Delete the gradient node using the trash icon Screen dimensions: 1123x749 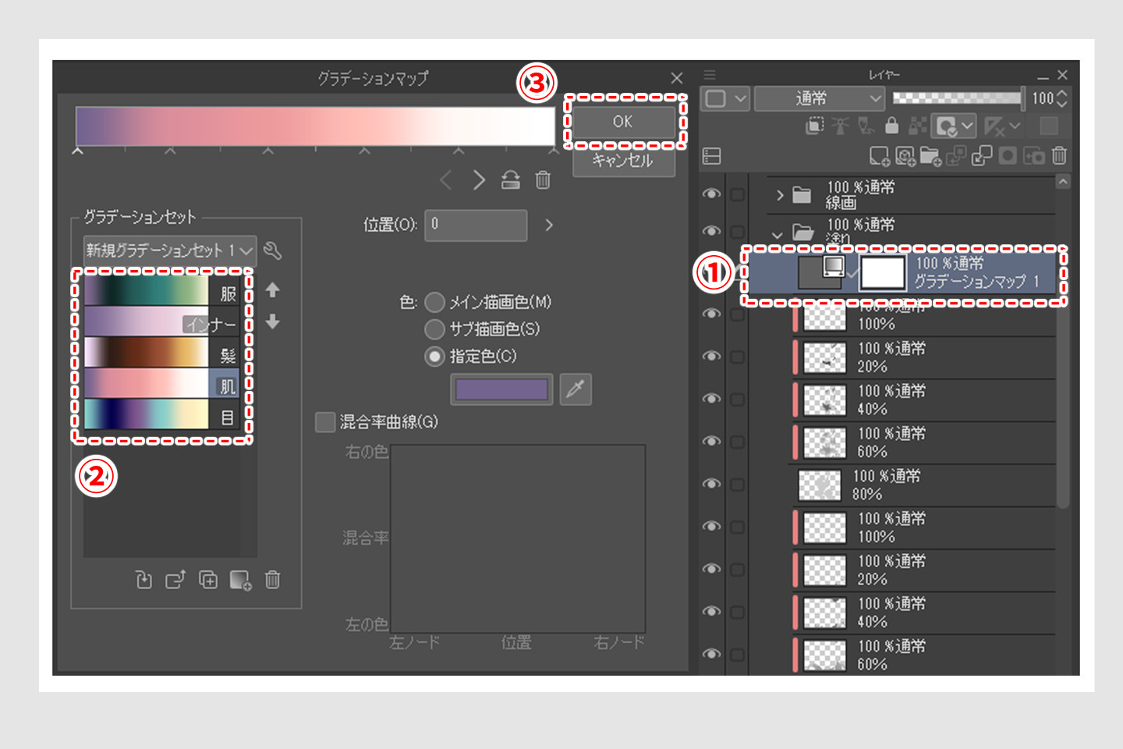click(543, 180)
